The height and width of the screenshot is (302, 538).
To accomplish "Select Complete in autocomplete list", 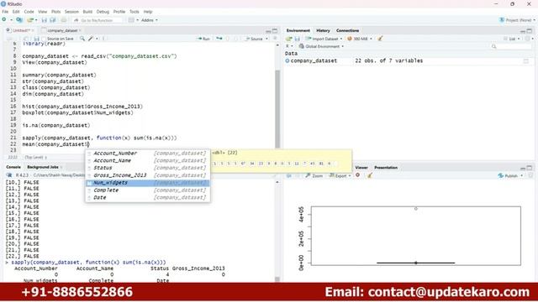I will [x=148, y=190].
